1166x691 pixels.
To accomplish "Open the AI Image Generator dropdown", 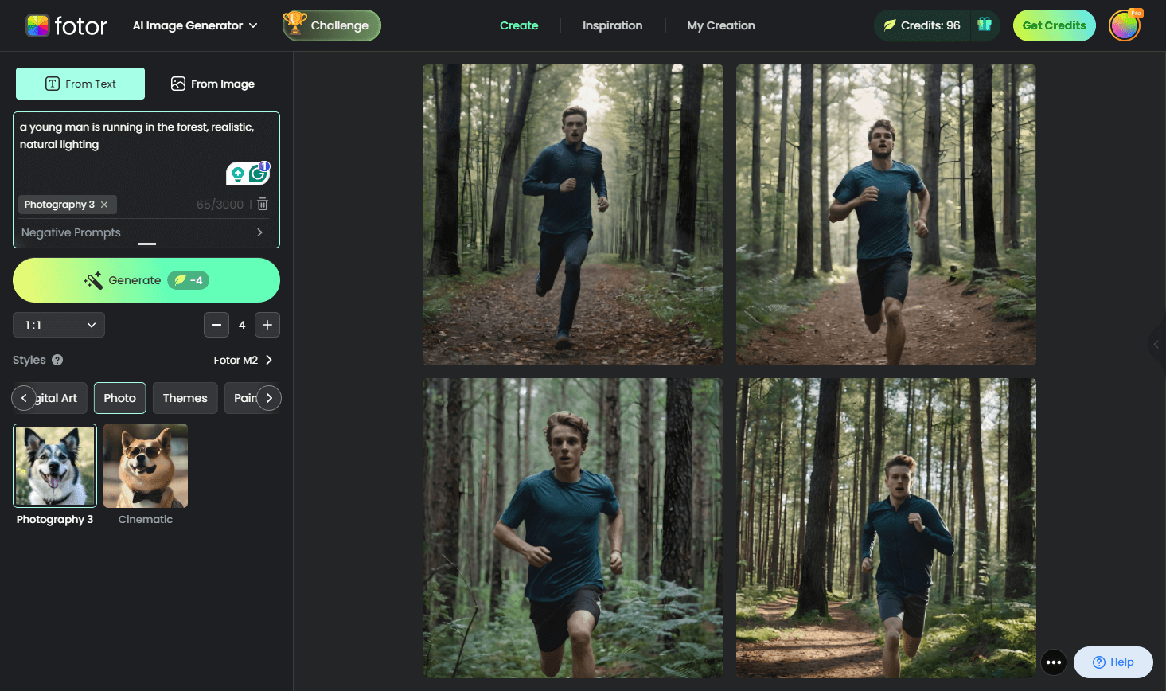I will pyautogui.click(x=195, y=25).
